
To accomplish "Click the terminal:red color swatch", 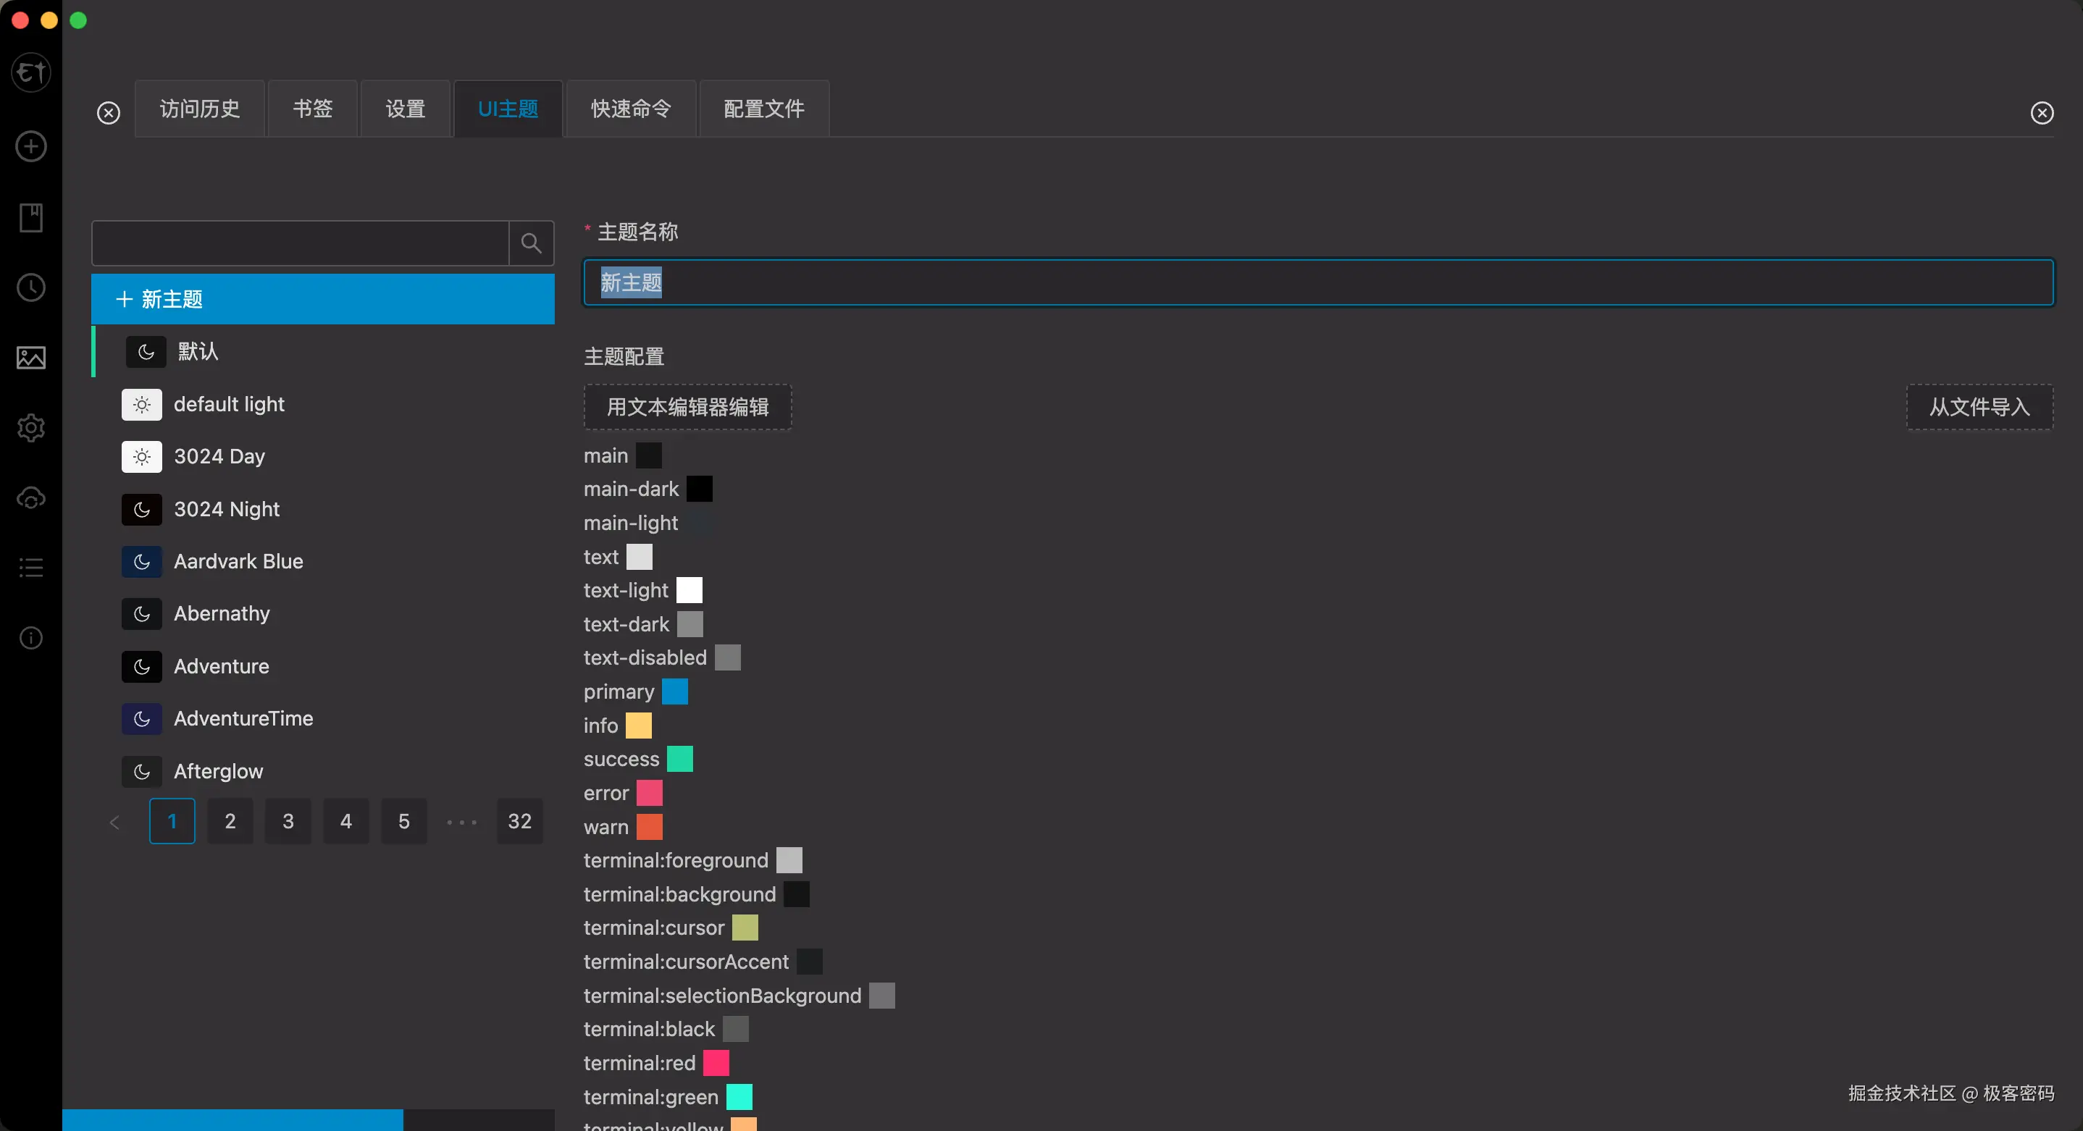I will coord(715,1062).
